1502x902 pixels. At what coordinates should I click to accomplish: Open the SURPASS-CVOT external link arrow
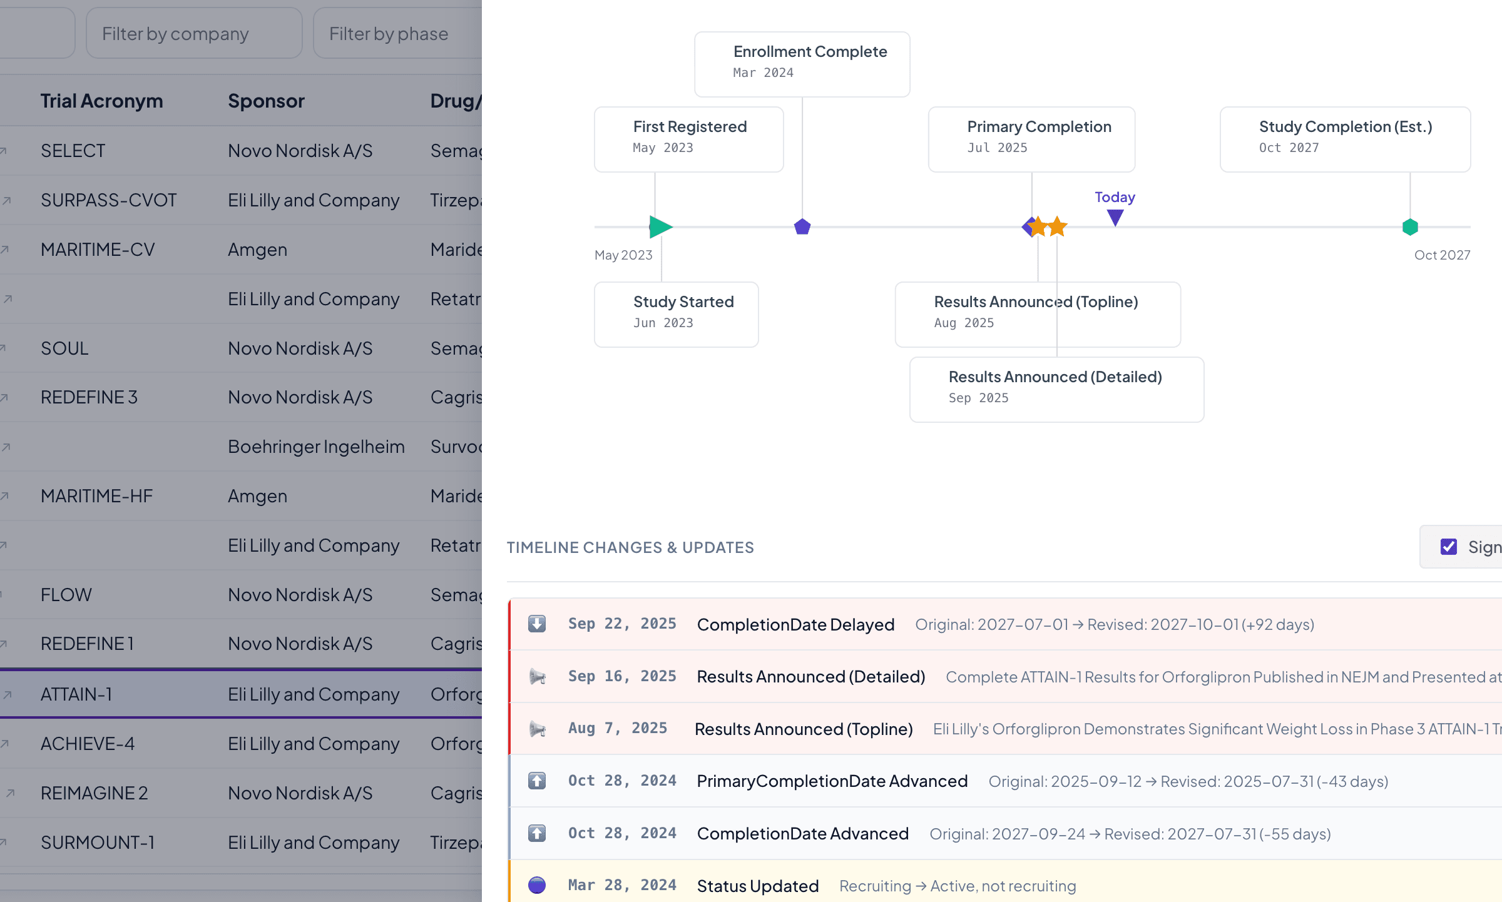(6, 200)
